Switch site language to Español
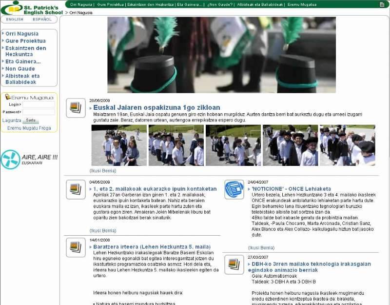Screen dimensions: 390x305 pyautogui.click(x=42, y=20)
